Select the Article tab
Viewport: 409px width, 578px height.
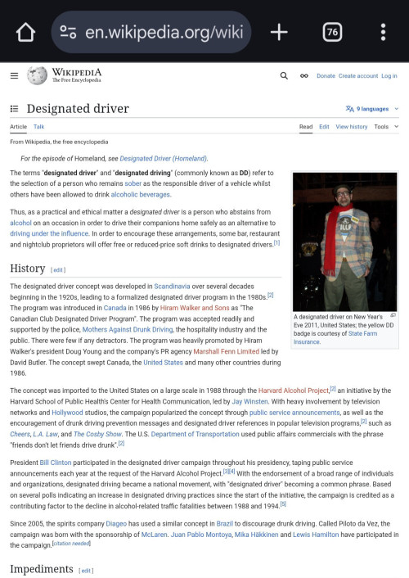tap(19, 126)
